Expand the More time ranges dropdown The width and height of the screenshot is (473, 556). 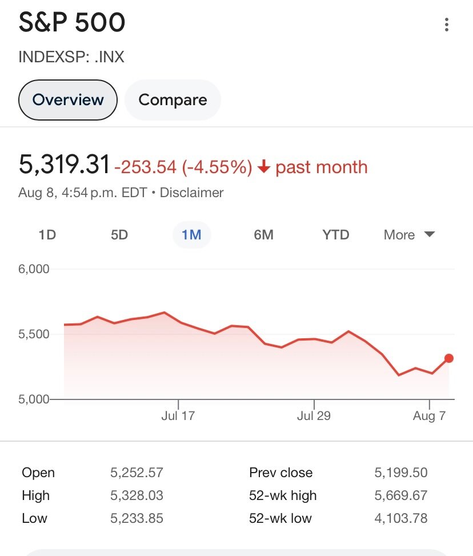coord(408,235)
